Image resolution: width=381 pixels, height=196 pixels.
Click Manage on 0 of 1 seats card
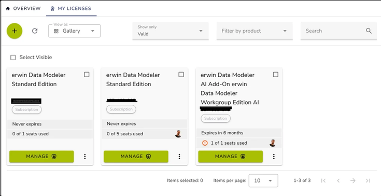click(x=41, y=157)
